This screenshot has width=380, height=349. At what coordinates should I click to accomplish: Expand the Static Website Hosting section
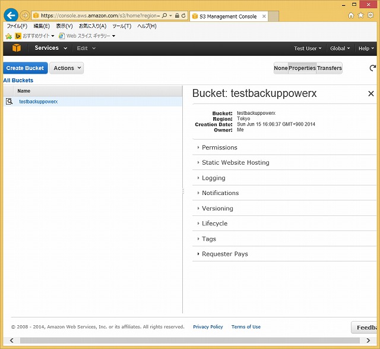tap(235, 162)
